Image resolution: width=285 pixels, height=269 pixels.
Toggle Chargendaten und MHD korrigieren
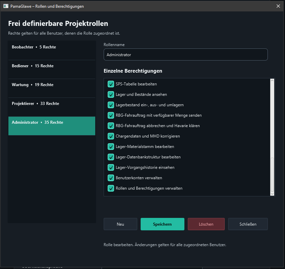(x=111, y=136)
